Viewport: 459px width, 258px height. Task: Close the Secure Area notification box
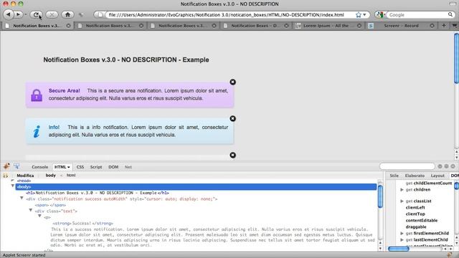(232, 82)
